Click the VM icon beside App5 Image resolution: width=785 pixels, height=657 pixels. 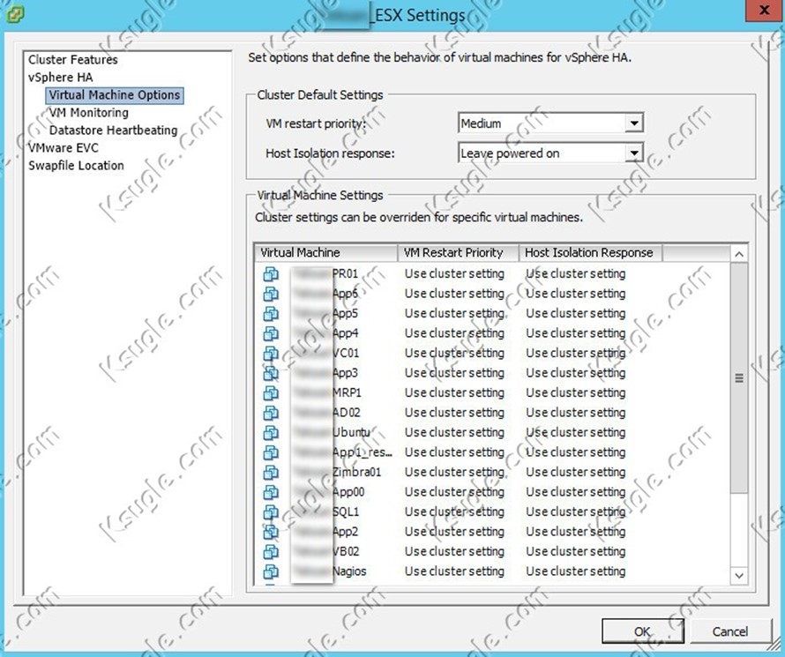[x=271, y=314]
